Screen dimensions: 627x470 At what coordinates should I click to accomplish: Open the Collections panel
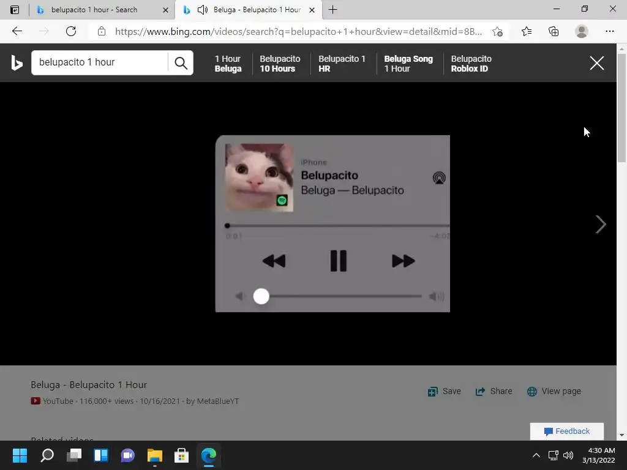[x=554, y=31]
